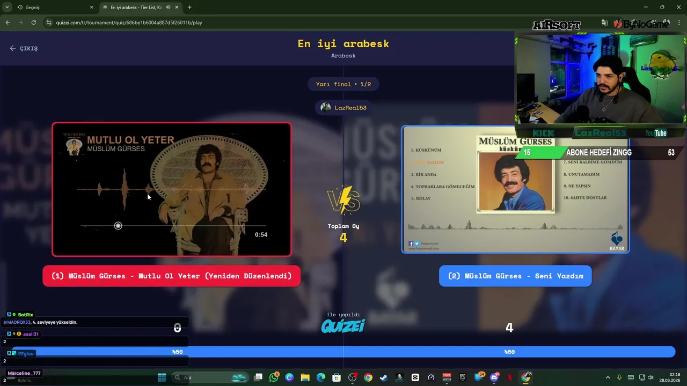Open Task View from taskbar

click(x=258, y=377)
